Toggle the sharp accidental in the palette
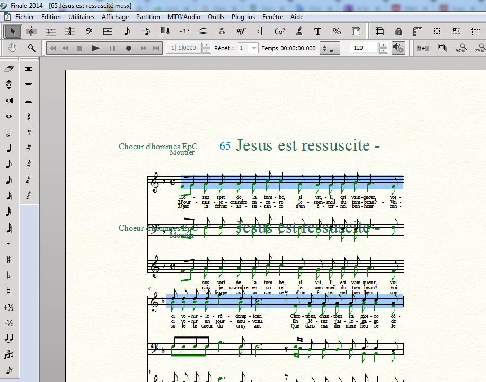Viewport: 486px width, 382px height. click(8, 260)
